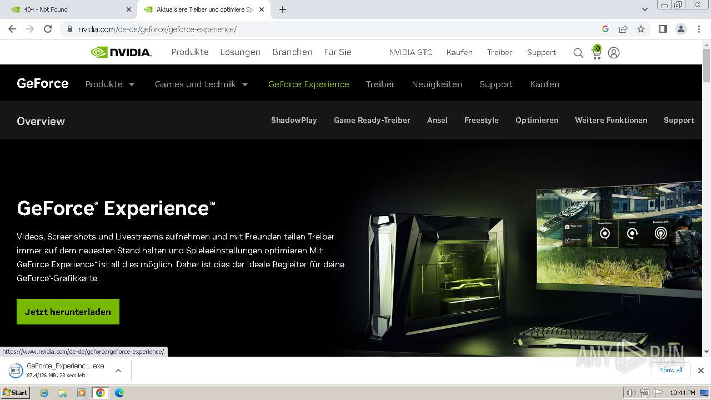Open top bar Support link
This screenshot has width=711, height=400.
click(x=542, y=52)
